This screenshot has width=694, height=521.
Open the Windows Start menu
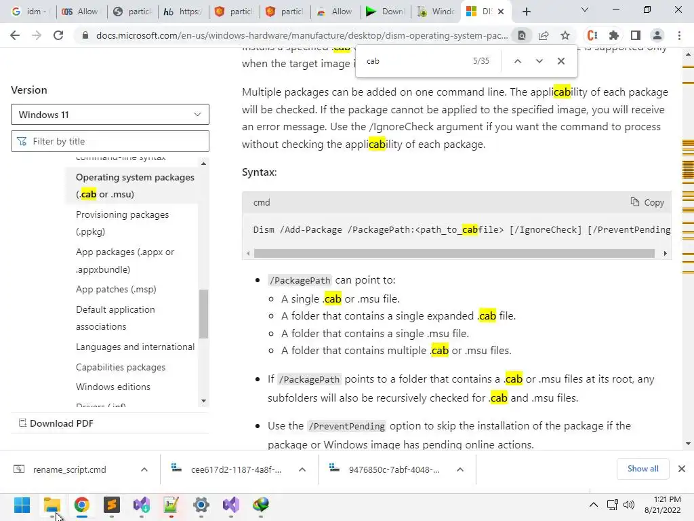tap(22, 505)
